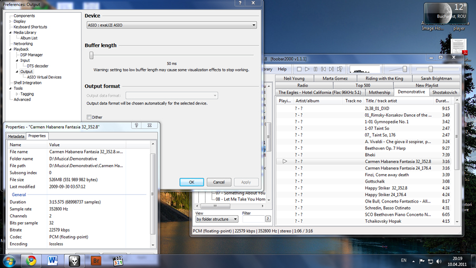476x268 pixels.
Task: Click the spectrum visualization in the toolbar
Action: [364, 69]
